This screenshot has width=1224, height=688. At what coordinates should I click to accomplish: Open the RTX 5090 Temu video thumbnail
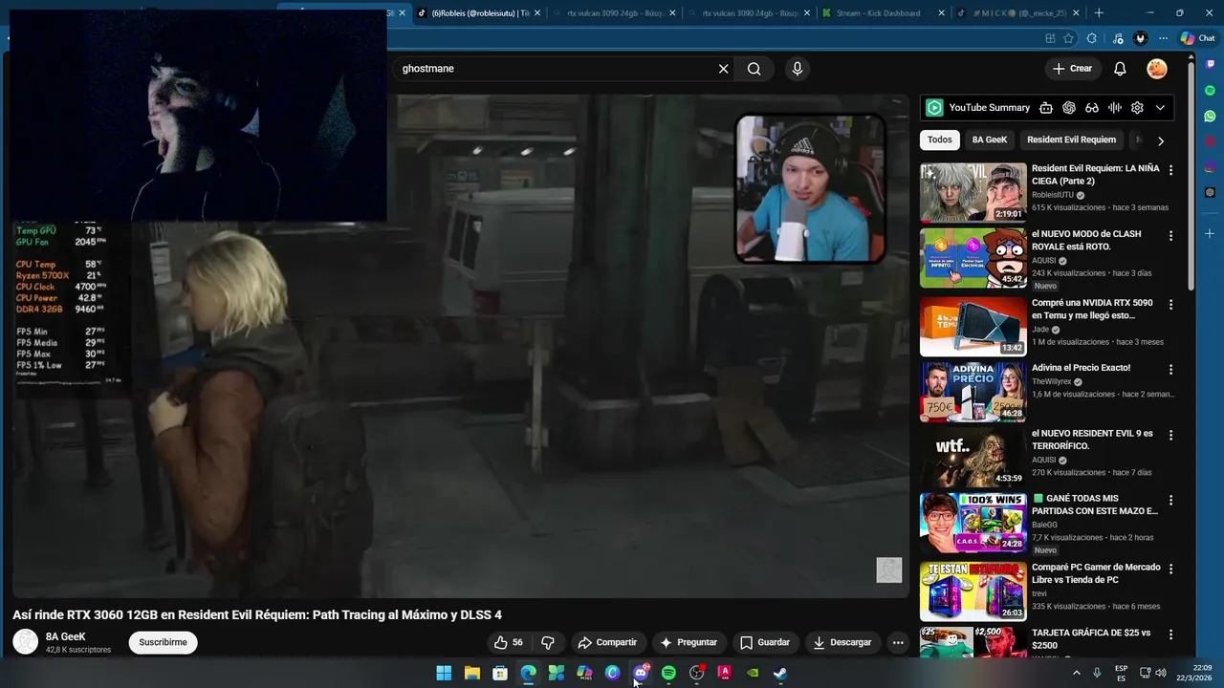pyautogui.click(x=973, y=327)
